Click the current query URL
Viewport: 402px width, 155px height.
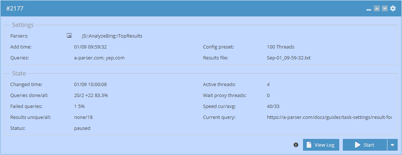click(329, 117)
